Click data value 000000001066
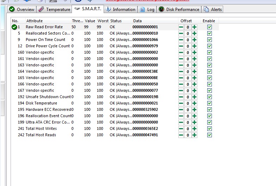276x186 pixels. click(x=145, y=40)
